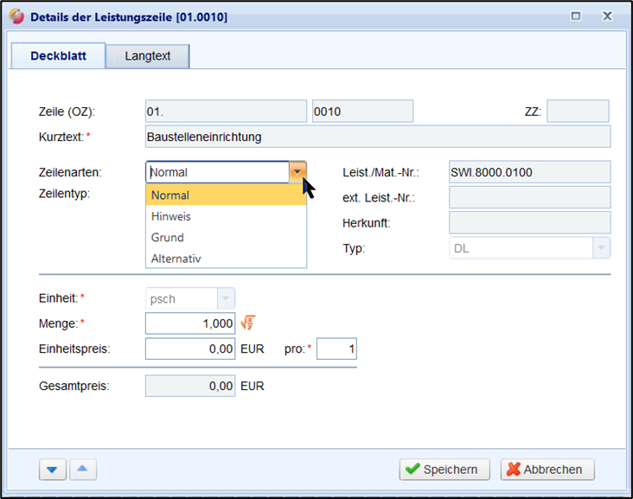Click into the Menge quantity field
633x499 pixels.
(190, 323)
